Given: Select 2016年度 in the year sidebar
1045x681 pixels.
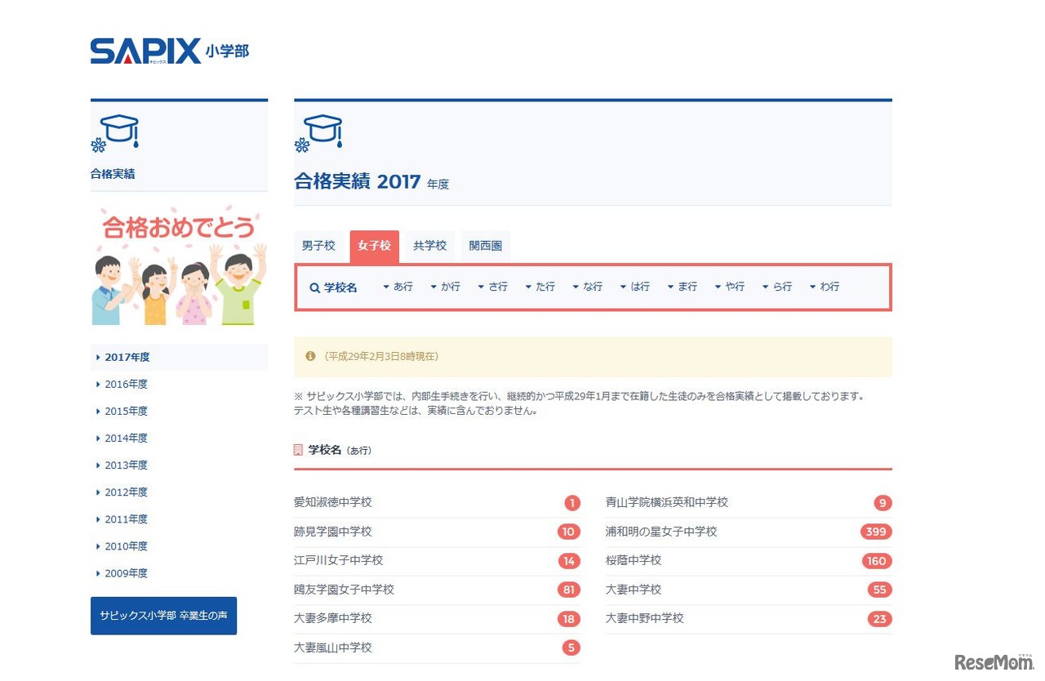Looking at the screenshot, I should (126, 384).
